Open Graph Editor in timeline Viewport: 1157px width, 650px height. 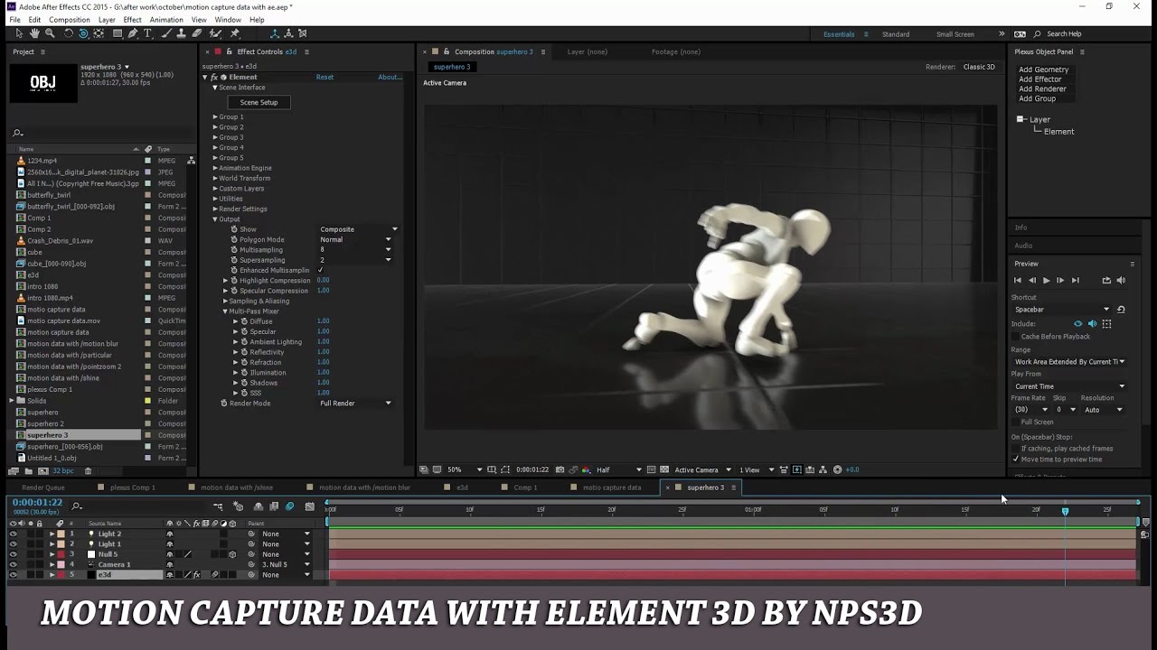click(x=309, y=506)
